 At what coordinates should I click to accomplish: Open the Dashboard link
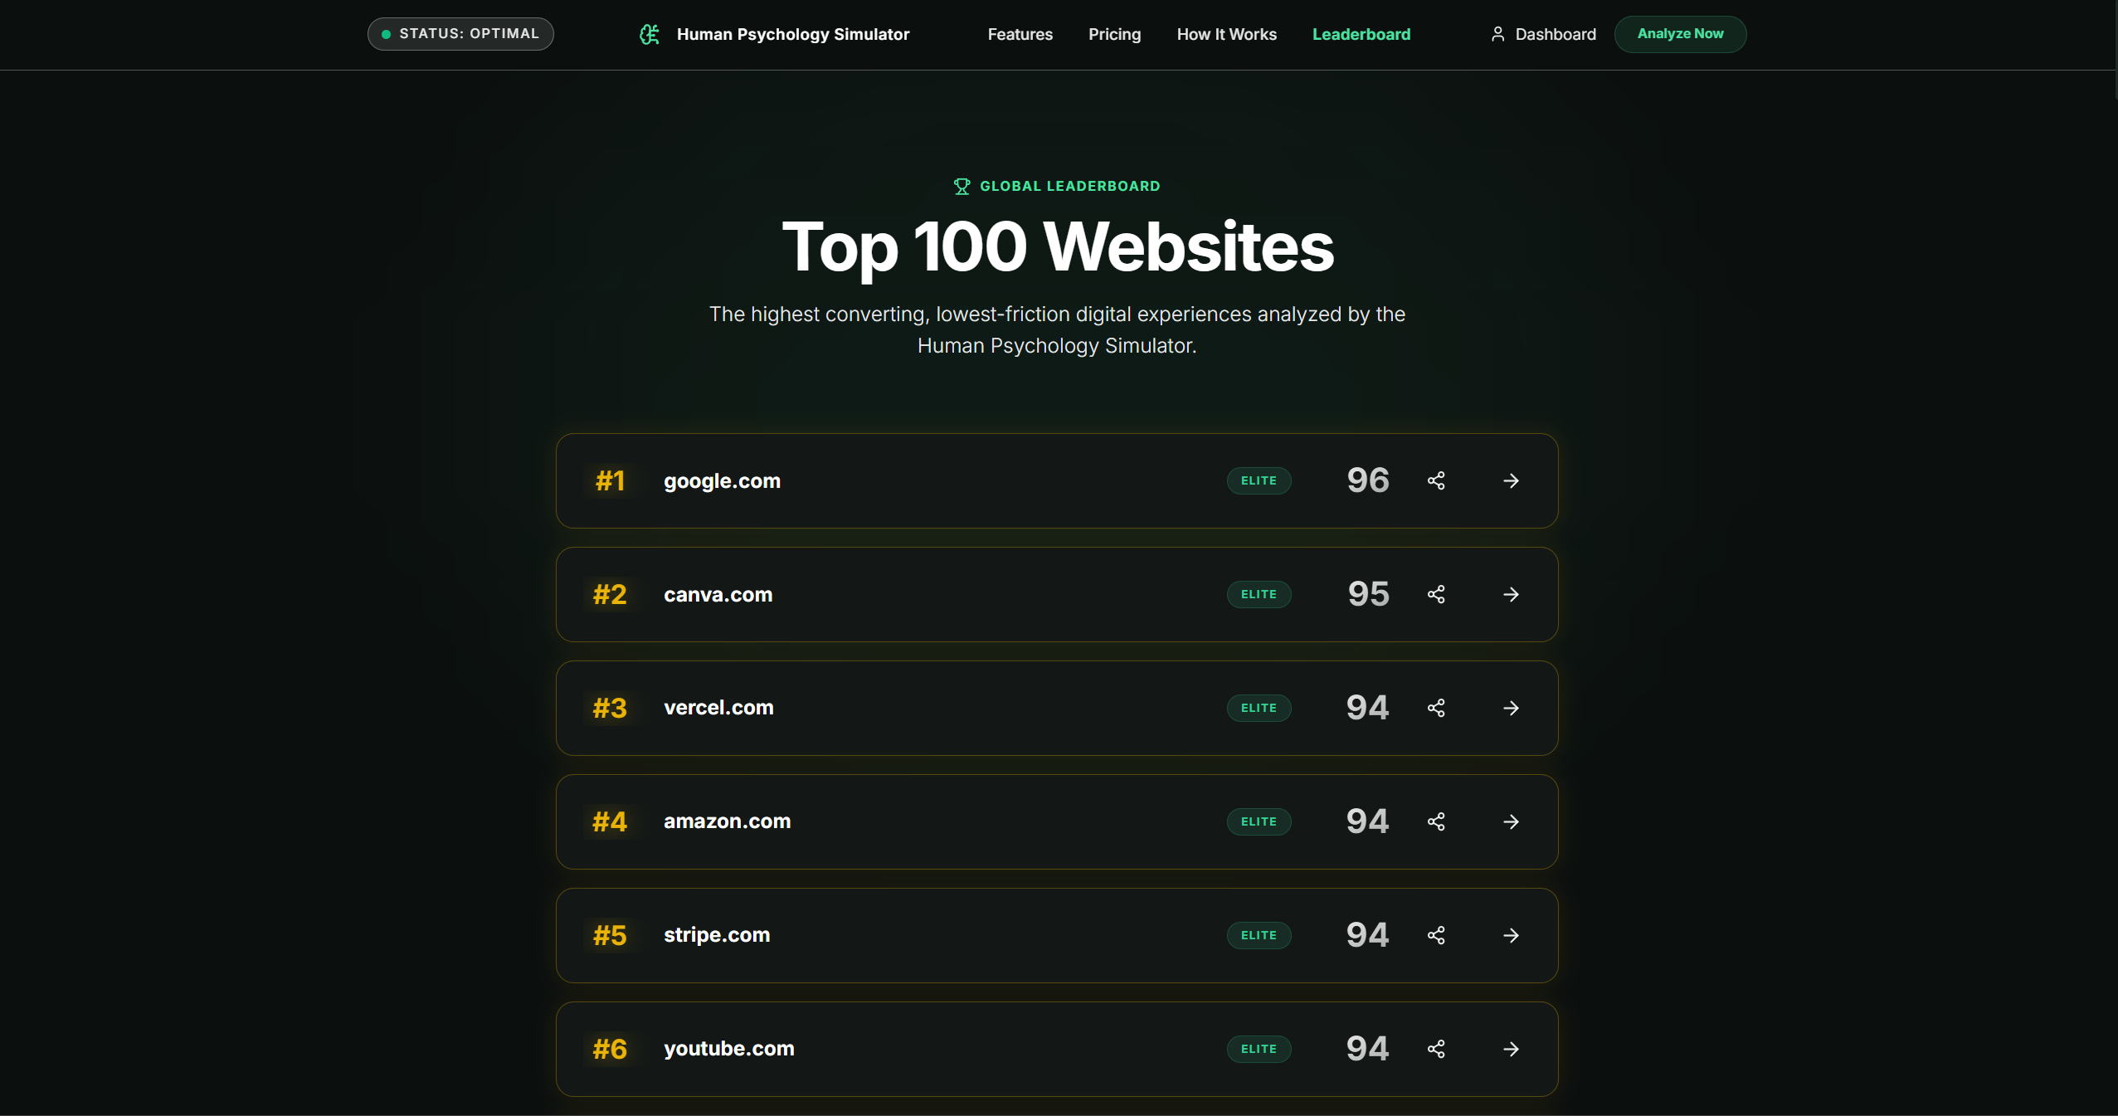[1555, 34]
